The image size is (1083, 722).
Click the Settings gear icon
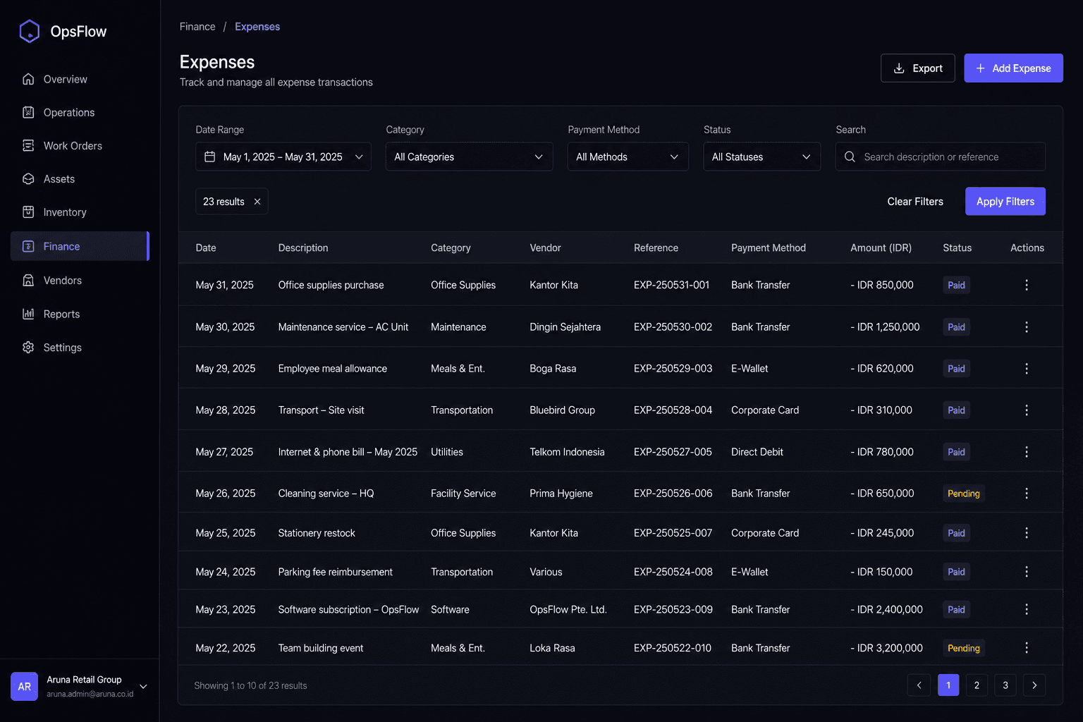28,347
